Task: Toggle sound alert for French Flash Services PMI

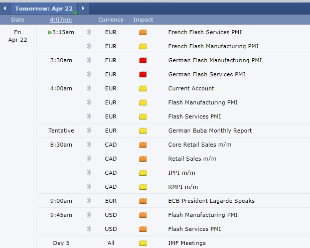Action: [89, 32]
